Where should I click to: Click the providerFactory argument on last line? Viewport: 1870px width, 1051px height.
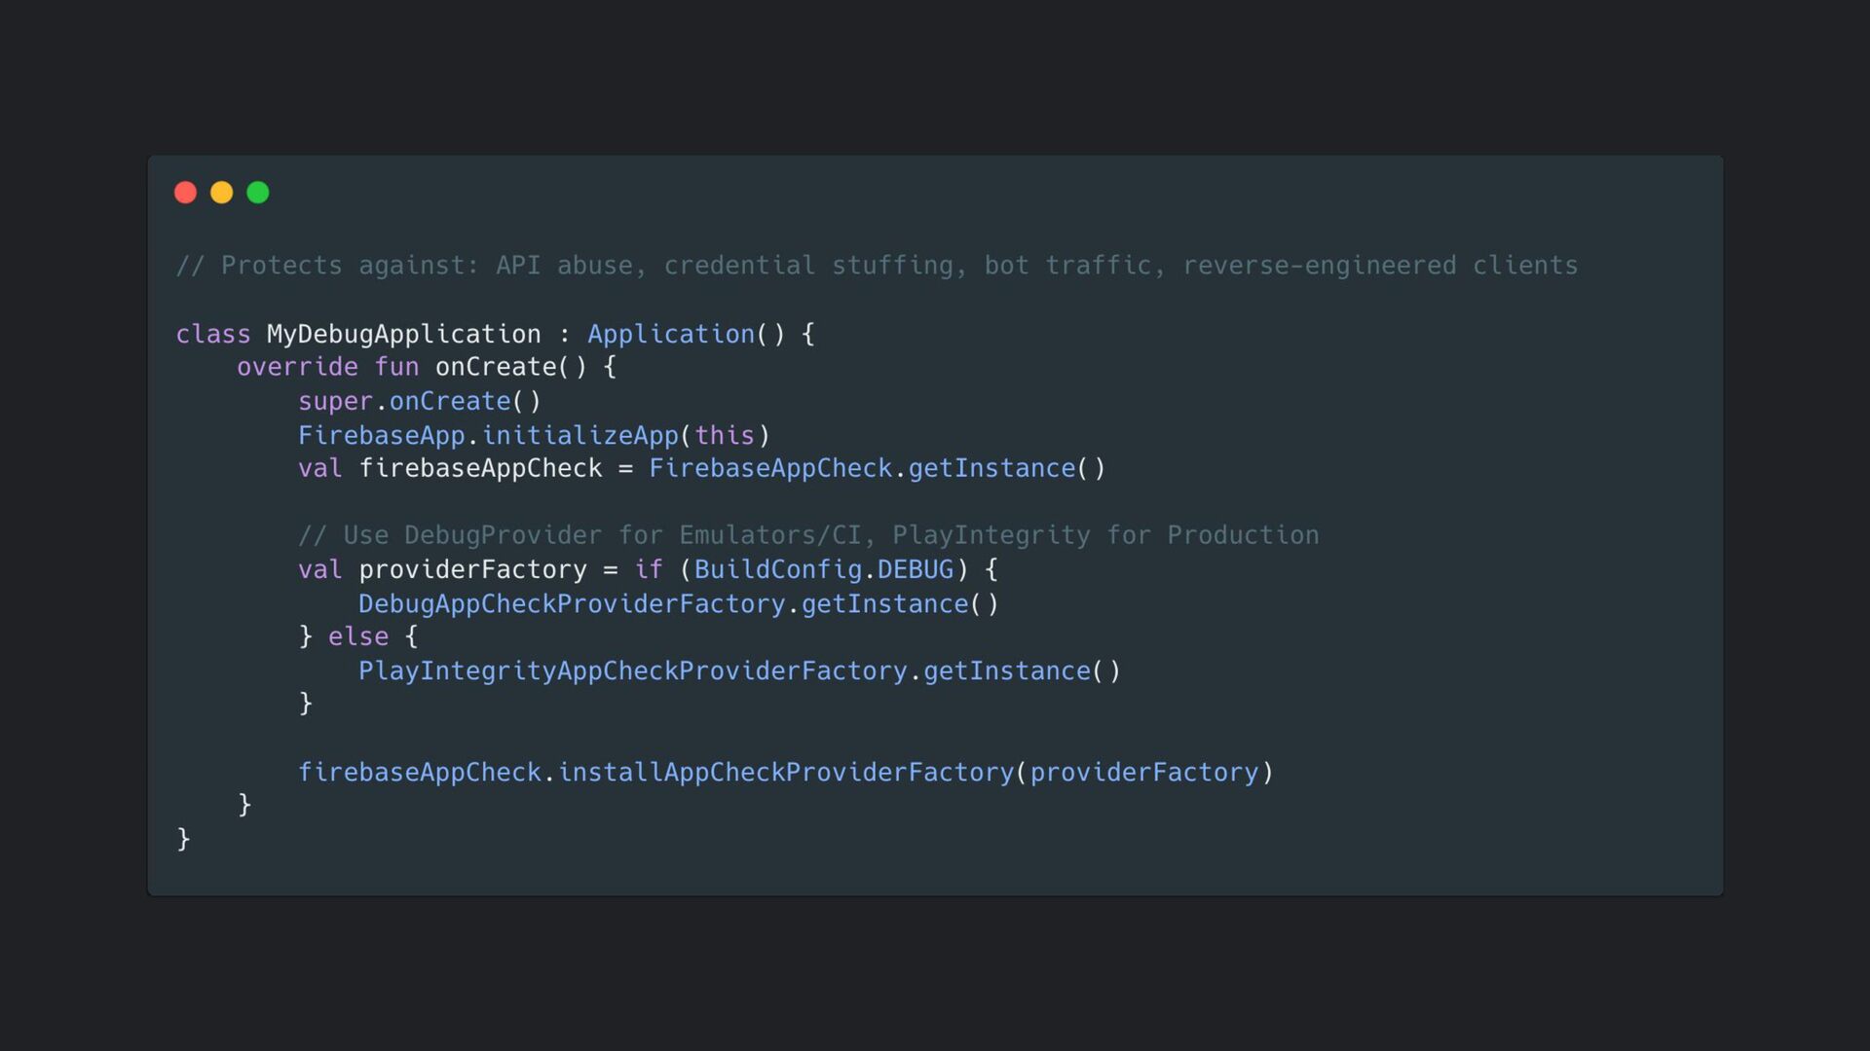click(1144, 772)
